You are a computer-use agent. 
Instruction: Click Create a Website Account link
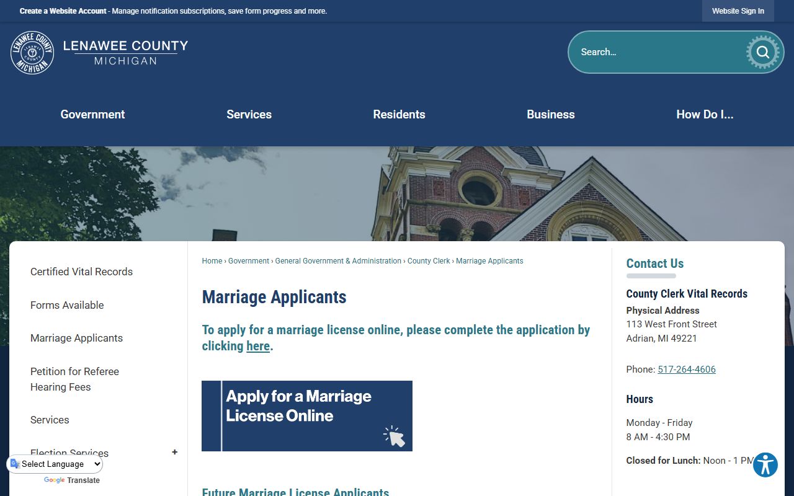[63, 11]
